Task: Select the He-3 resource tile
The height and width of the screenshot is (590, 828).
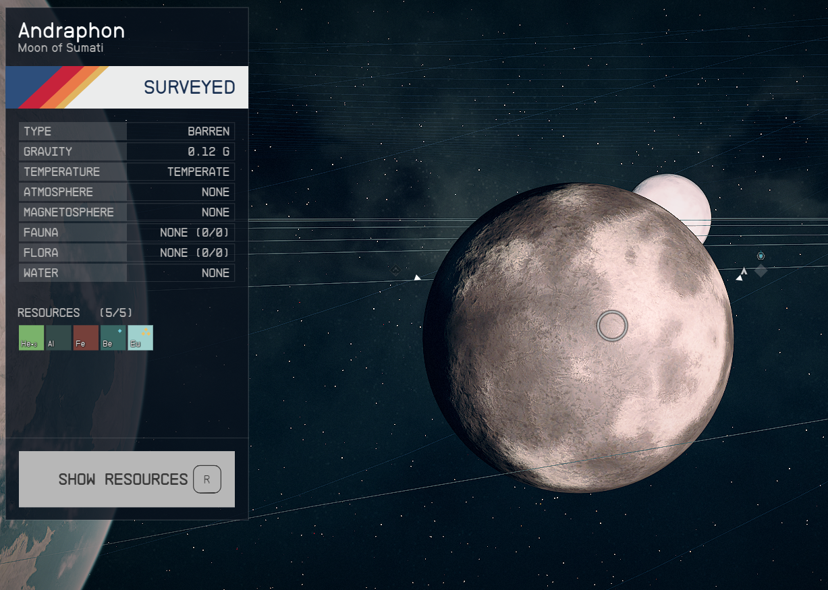Action: [x=31, y=338]
